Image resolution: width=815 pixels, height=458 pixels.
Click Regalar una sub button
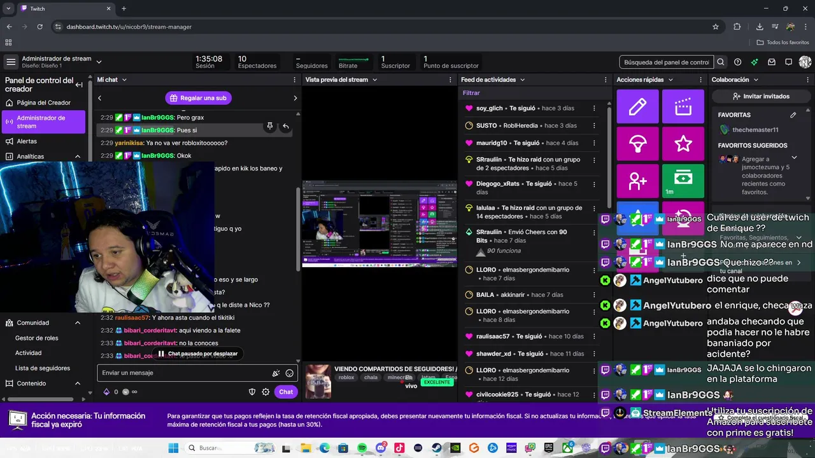(x=198, y=98)
